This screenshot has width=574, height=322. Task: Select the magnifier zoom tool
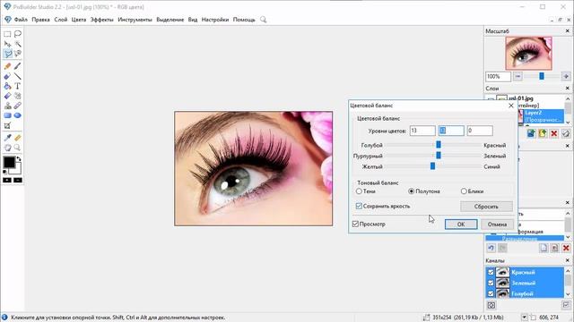click(18, 148)
